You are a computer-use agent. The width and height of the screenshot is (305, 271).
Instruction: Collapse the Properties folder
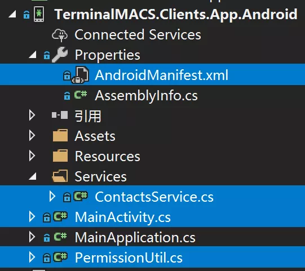point(33,55)
